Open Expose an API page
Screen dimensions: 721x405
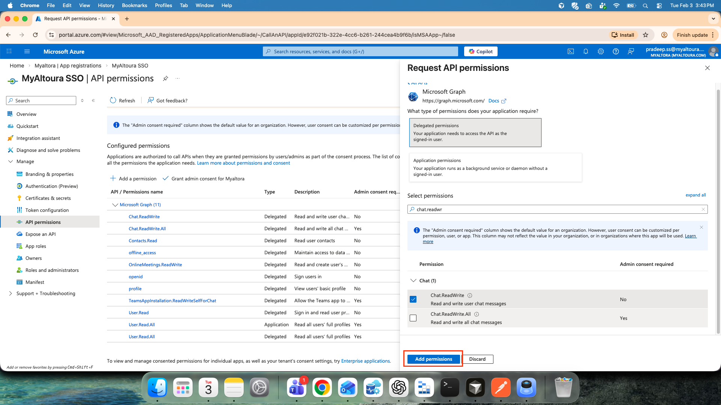point(41,234)
